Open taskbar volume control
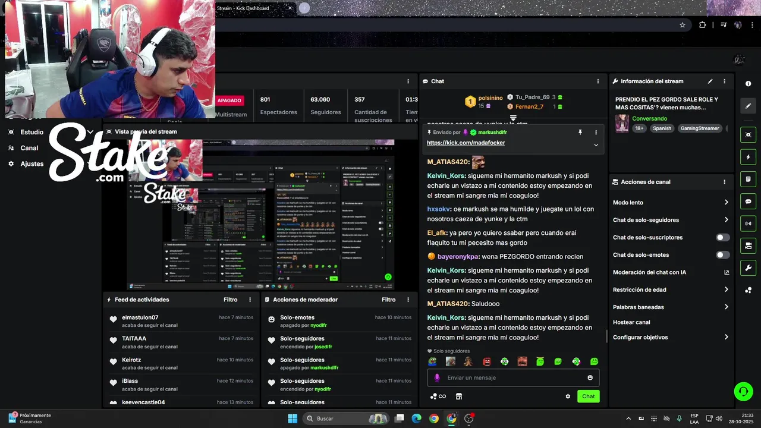Screen dimensions: 761x428 click(719, 418)
